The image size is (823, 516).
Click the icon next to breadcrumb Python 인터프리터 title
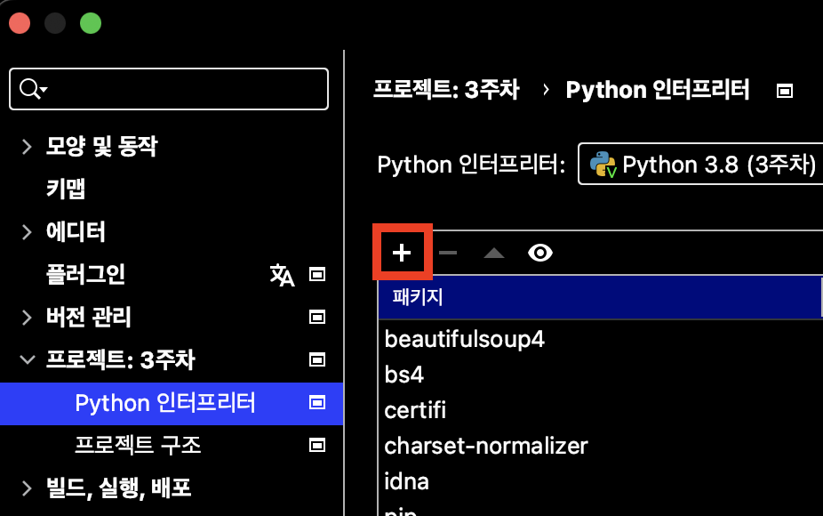(785, 91)
